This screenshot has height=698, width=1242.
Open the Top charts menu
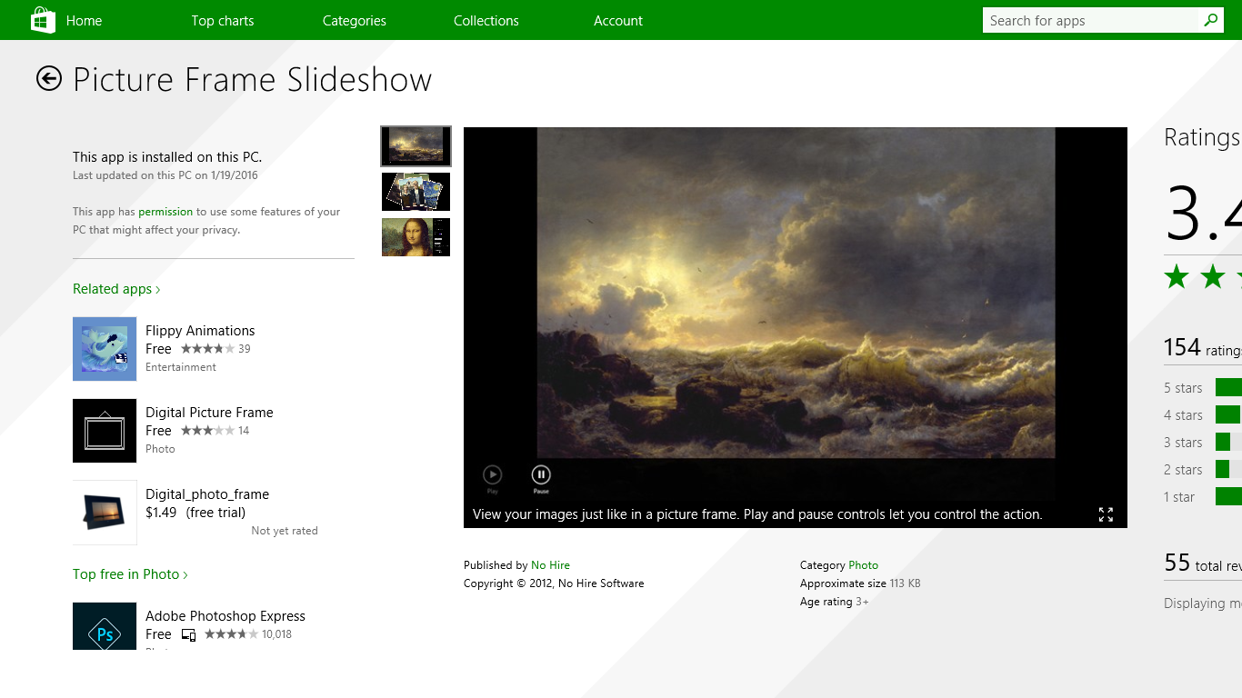(x=223, y=20)
